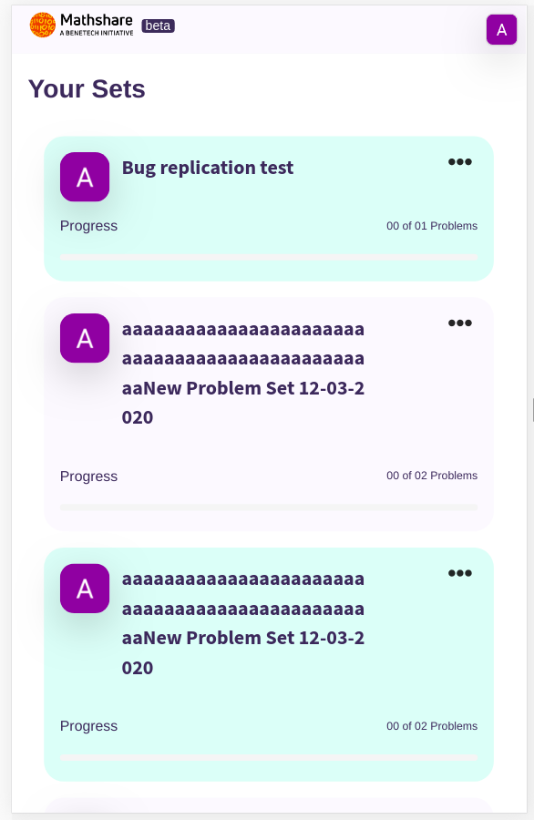
Task: Open options menu on the second problem set
Action: [460, 322]
